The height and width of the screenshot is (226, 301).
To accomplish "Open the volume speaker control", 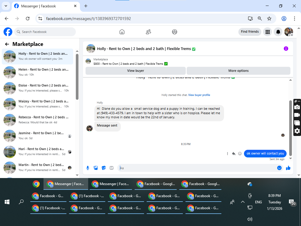I will pos(250,219).
